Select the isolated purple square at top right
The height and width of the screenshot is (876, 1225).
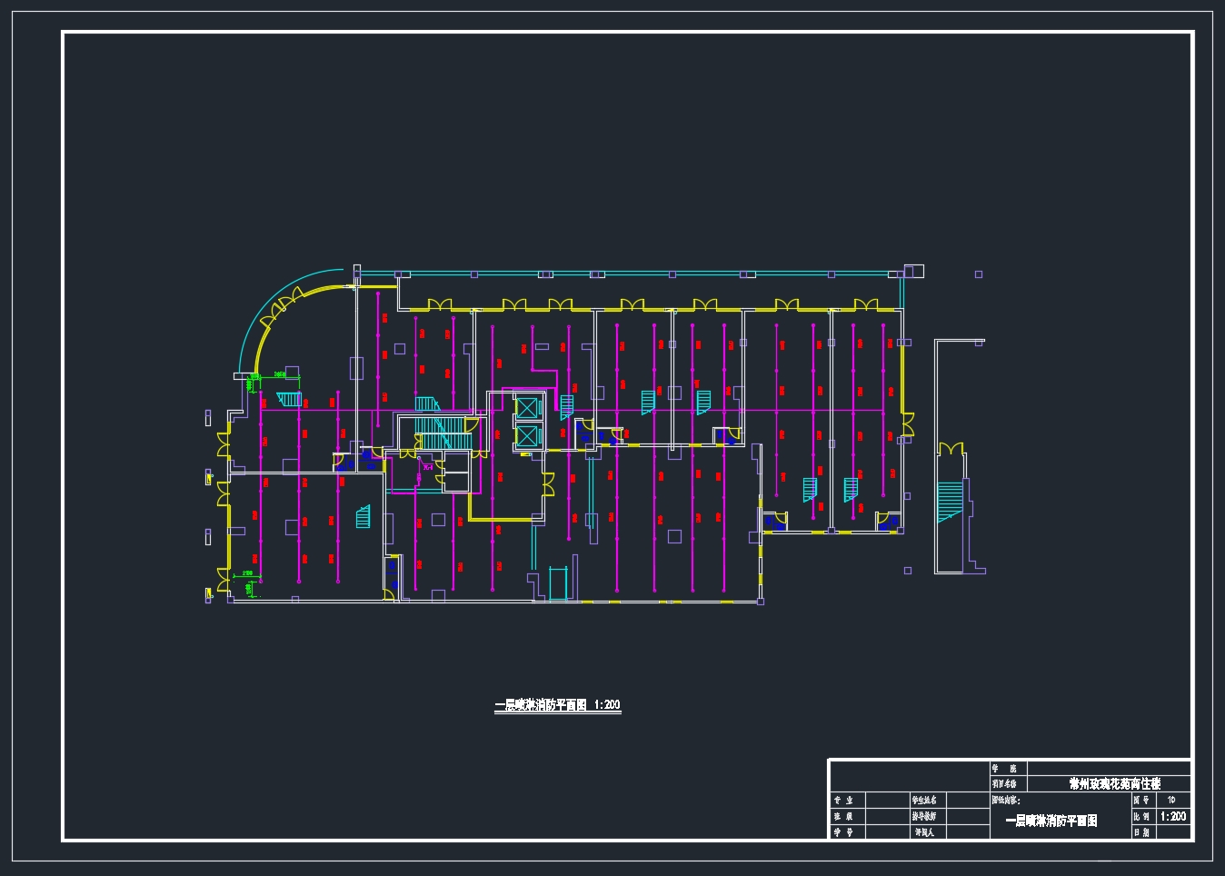979,274
